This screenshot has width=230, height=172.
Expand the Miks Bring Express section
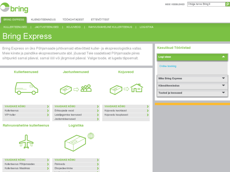tap(192, 79)
